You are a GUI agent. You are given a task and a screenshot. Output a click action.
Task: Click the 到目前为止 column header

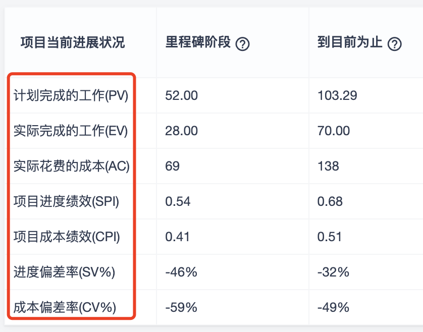350,42
